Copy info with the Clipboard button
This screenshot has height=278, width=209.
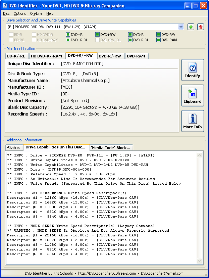point(193,96)
